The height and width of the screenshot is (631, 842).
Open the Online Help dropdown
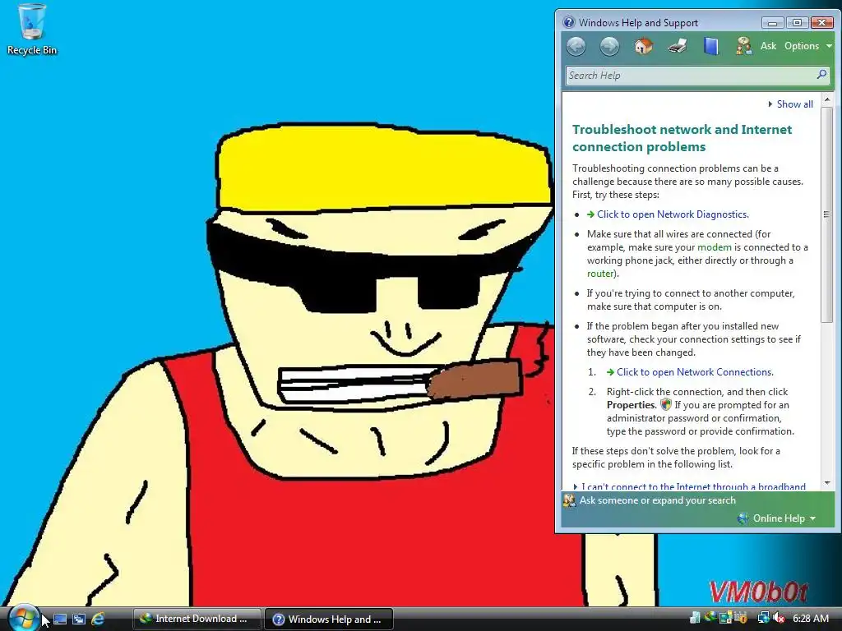(784, 518)
